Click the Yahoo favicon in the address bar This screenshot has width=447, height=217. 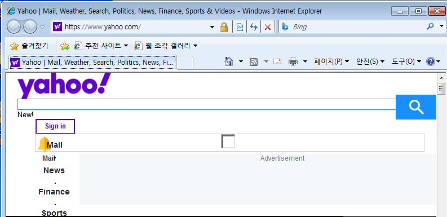57,27
